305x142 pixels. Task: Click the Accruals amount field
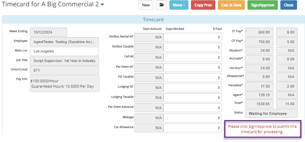coord(259,59)
